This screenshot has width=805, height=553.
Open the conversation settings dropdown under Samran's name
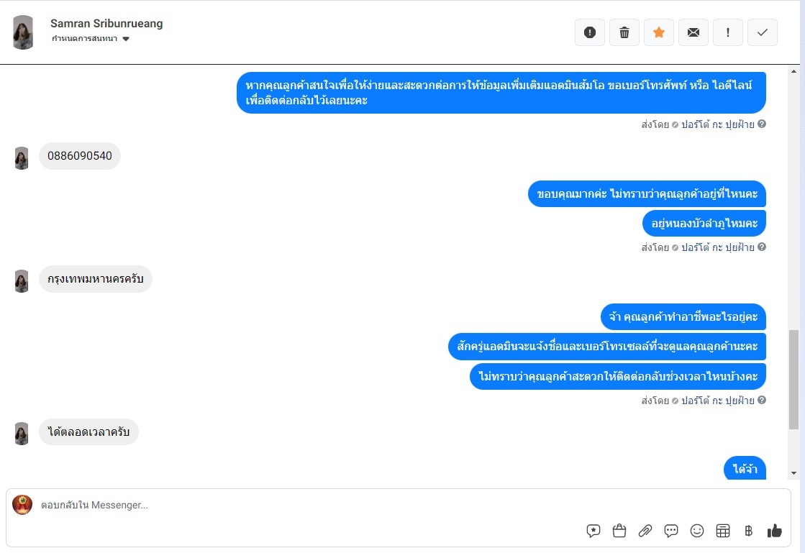(91, 39)
